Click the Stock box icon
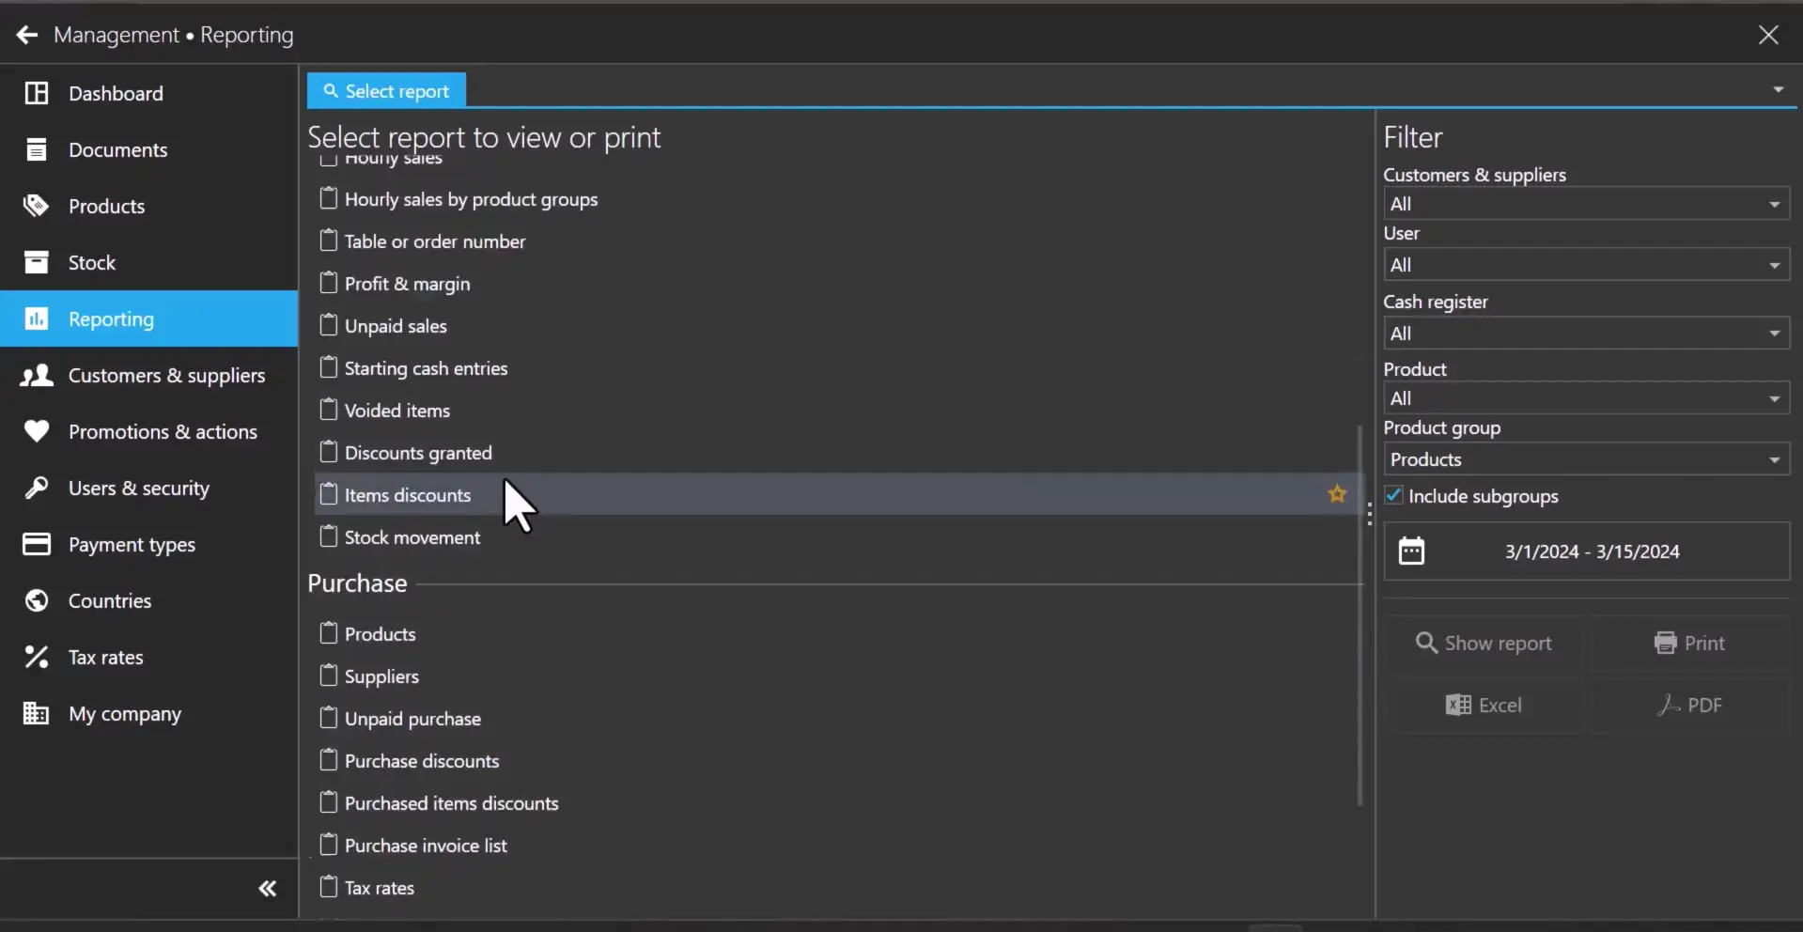1803x932 pixels. (x=36, y=262)
